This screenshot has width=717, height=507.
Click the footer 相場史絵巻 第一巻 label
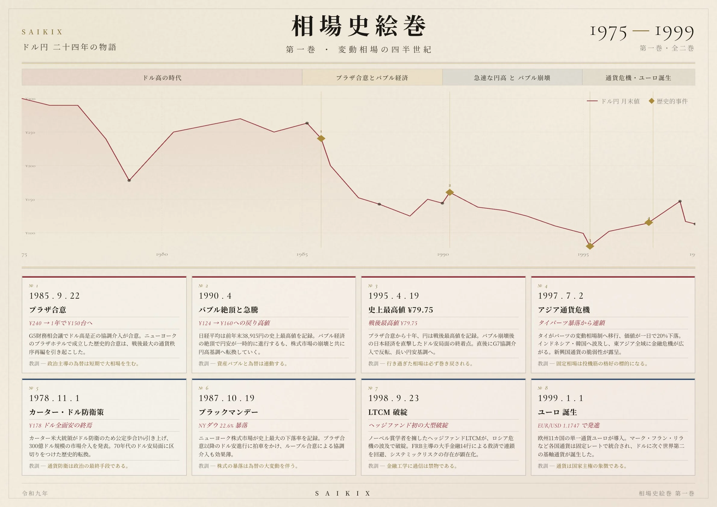tap(667, 493)
